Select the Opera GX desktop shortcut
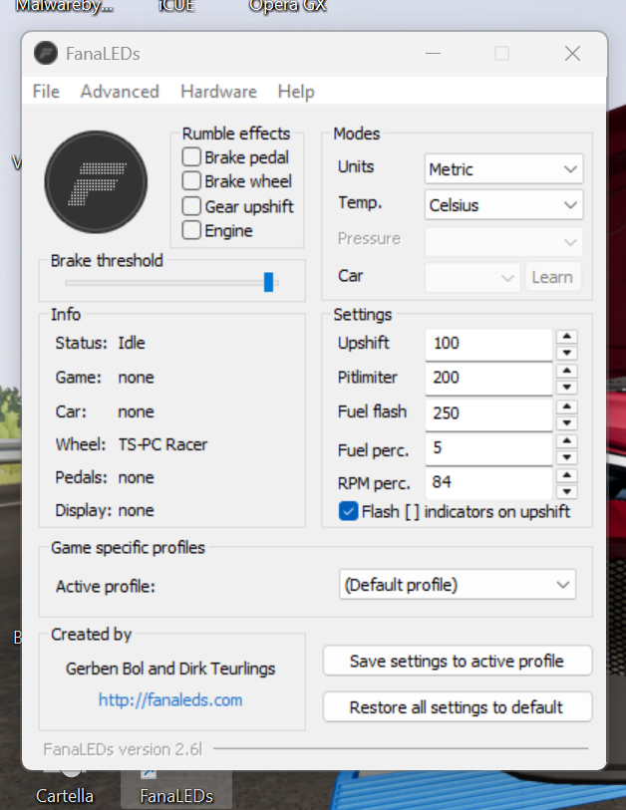This screenshot has width=626, height=810. [287, 7]
